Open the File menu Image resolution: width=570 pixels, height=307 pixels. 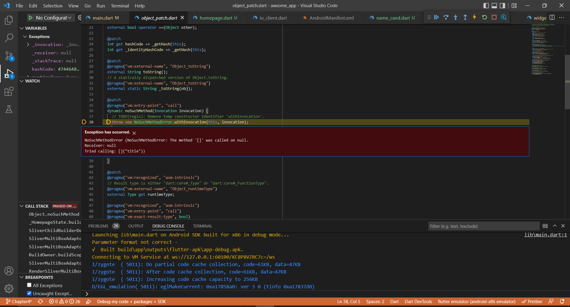[20, 6]
